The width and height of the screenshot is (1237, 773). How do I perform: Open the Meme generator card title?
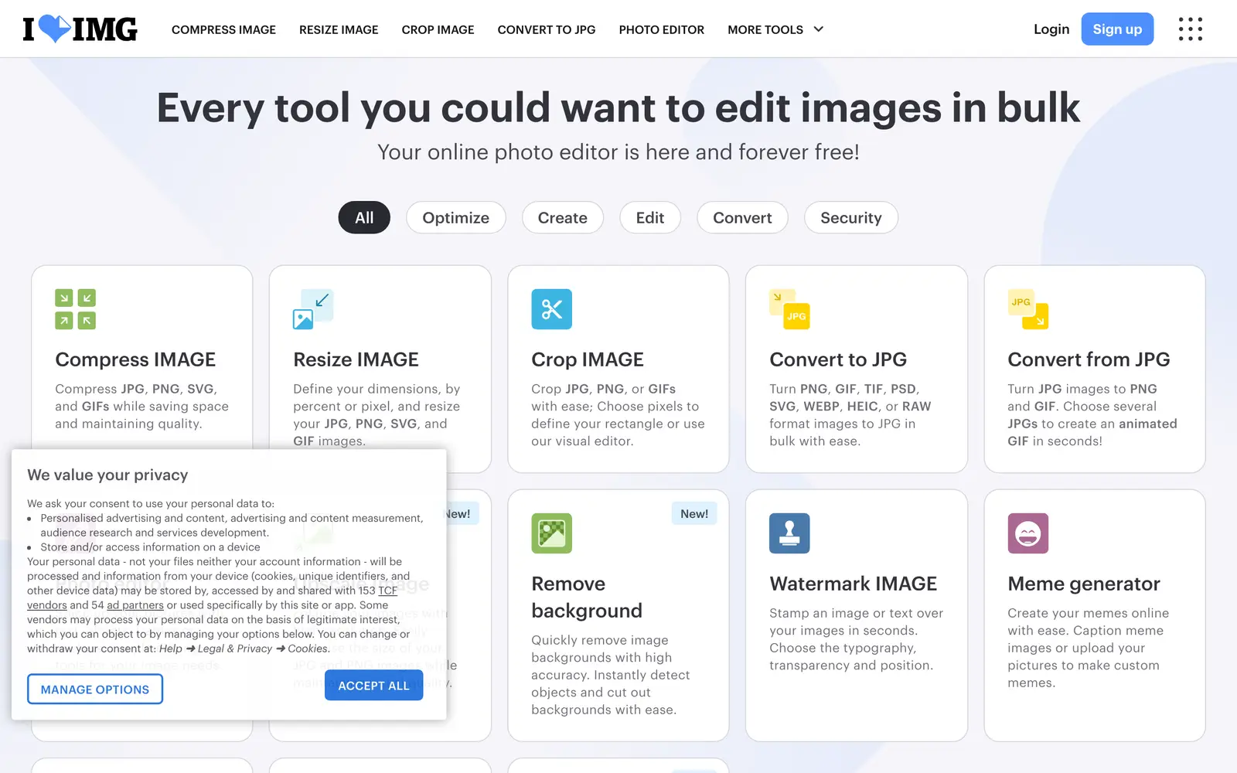[1084, 584]
